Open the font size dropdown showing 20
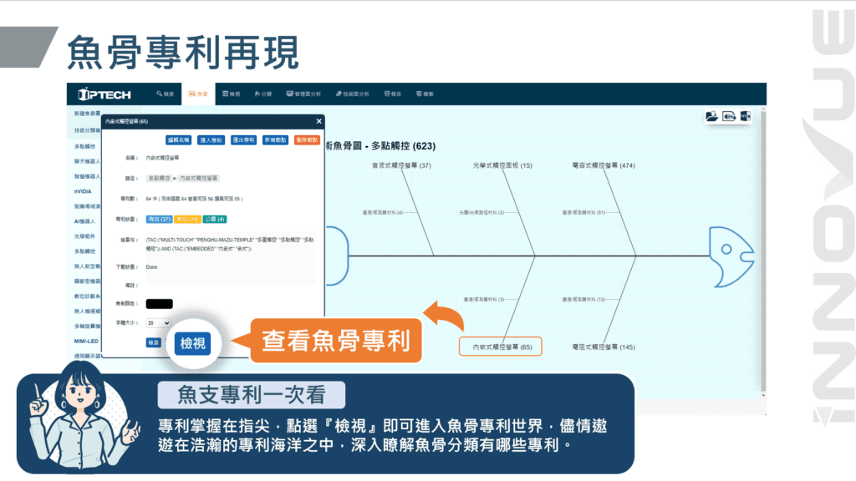 click(158, 322)
